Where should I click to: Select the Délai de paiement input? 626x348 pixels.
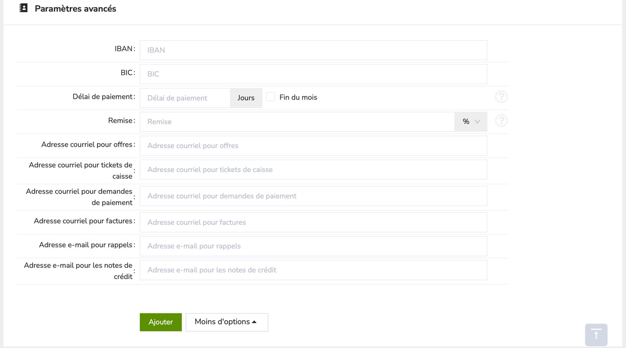[x=185, y=98]
